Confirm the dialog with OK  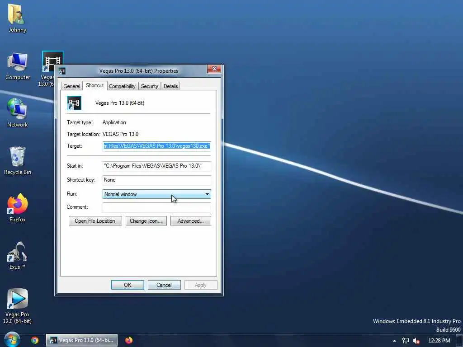click(x=128, y=285)
